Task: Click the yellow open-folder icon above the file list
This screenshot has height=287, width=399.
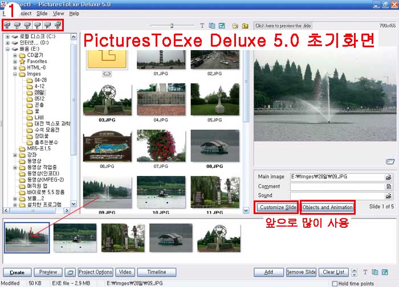Action: (x=235, y=26)
